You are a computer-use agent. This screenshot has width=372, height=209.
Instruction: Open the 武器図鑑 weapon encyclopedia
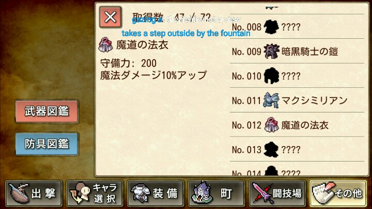pyautogui.click(x=47, y=111)
